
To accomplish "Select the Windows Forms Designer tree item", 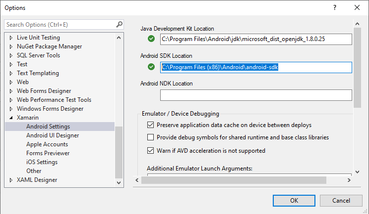I will (x=50, y=109).
